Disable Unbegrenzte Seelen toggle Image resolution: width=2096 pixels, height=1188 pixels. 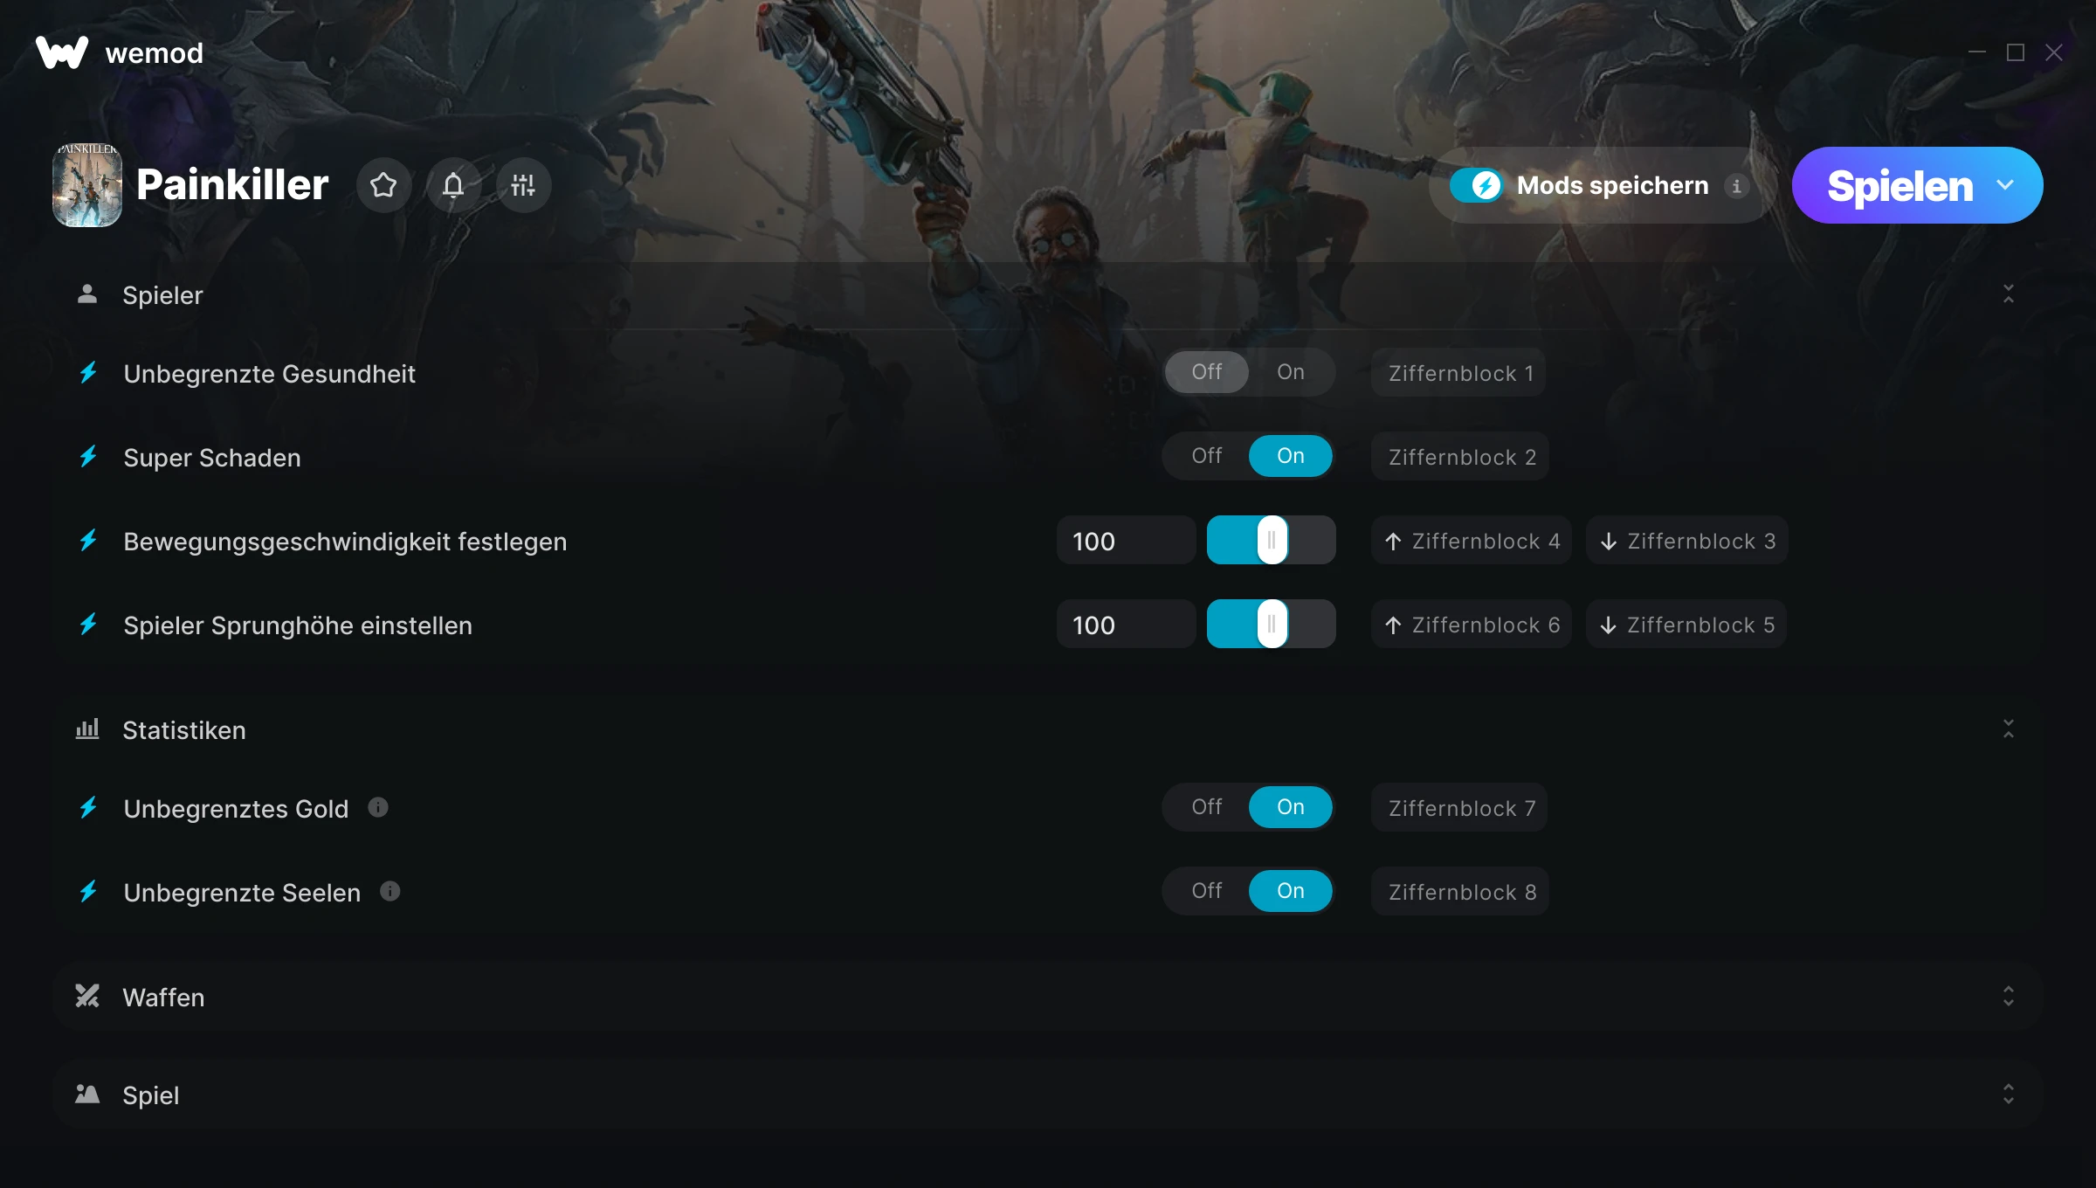(x=1207, y=891)
